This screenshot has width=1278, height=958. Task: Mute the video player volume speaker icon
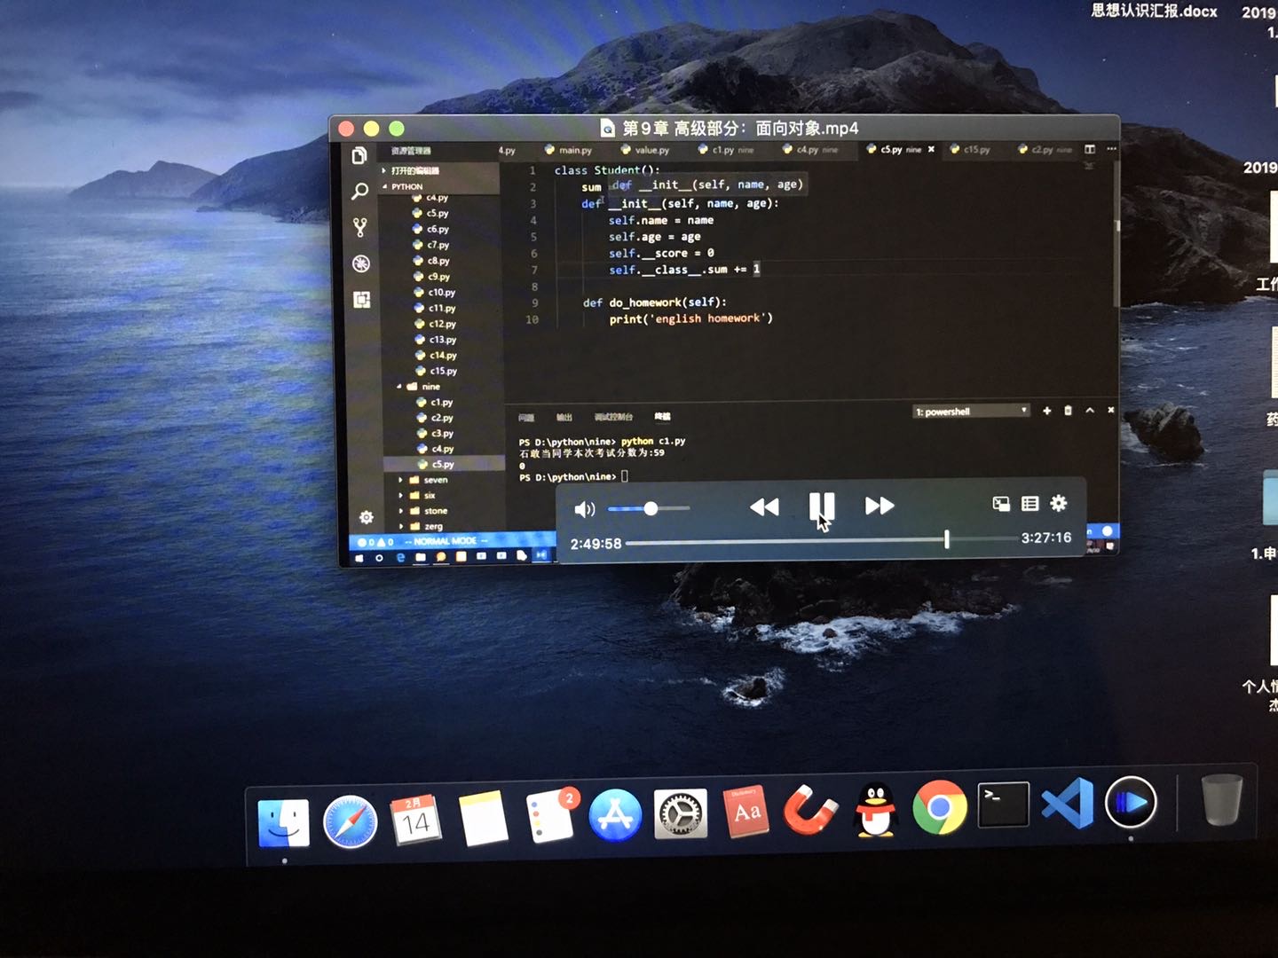tap(584, 509)
